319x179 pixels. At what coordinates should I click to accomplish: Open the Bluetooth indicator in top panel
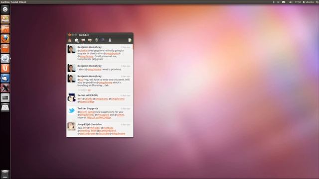274,2
